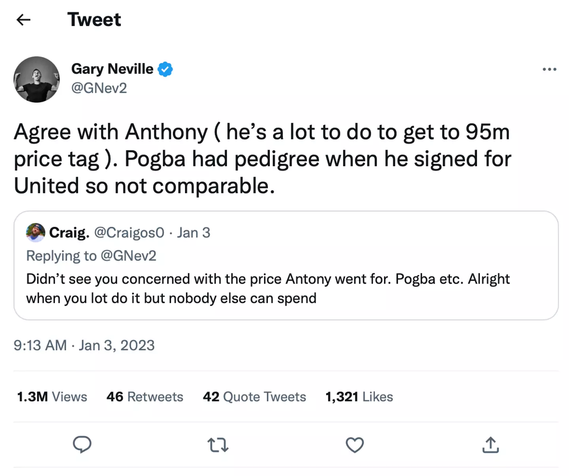Open the three-dot more options menu
The height and width of the screenshot is (476, 569).
tap(549, 70)
